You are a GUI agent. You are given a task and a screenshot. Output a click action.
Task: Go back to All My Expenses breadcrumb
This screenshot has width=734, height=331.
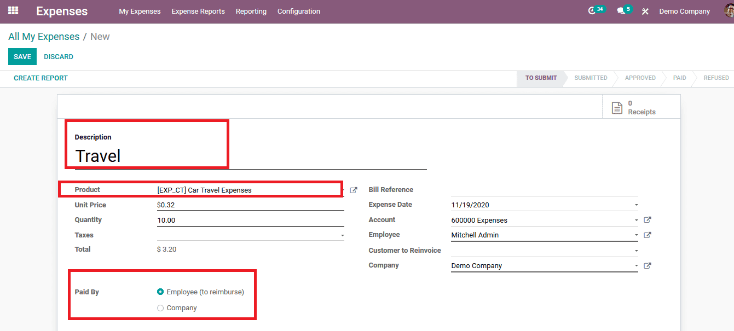tap(44, 37)
